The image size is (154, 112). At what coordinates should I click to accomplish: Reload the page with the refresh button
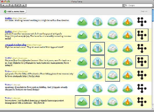[x=12, y=5]
